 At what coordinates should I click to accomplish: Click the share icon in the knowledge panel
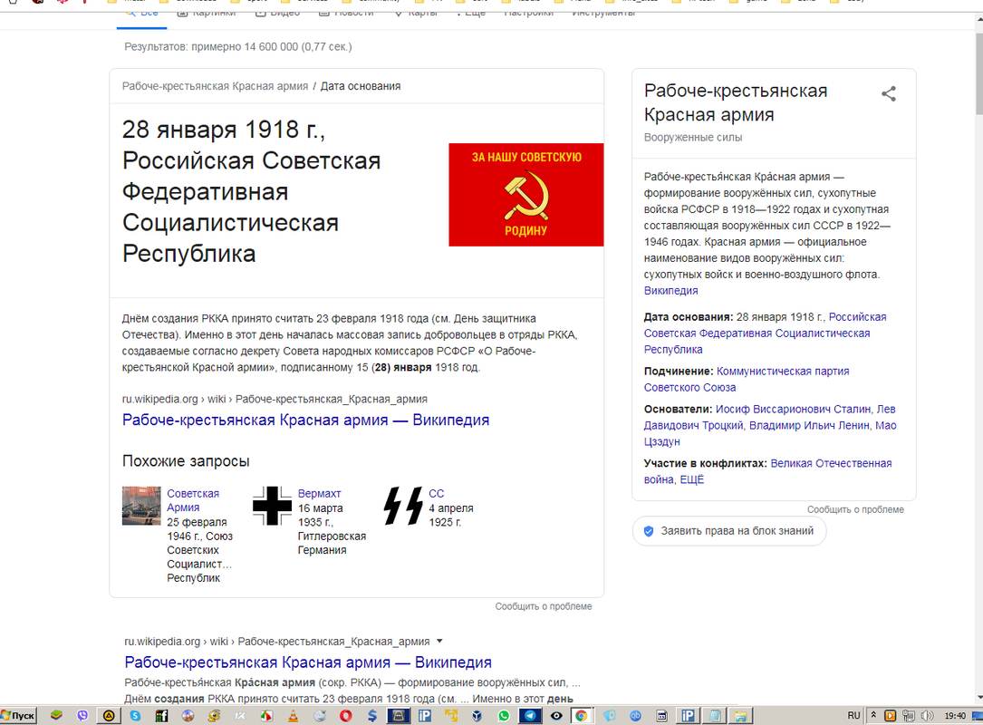889,94
